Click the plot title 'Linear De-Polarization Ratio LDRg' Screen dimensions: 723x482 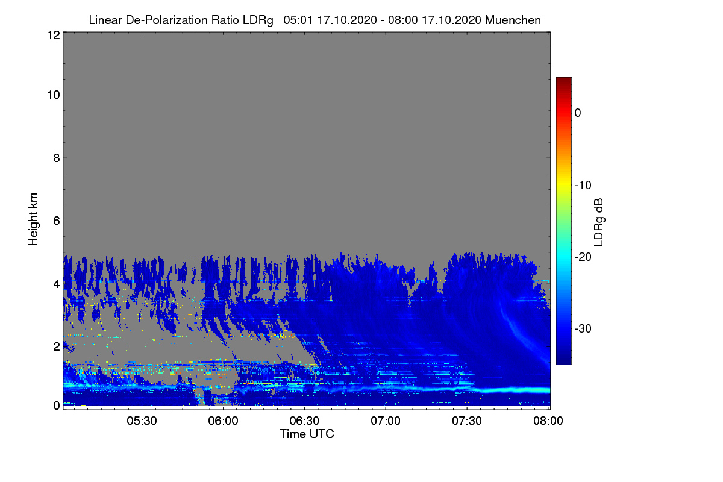pyautogui.click(x=181, y=20)
